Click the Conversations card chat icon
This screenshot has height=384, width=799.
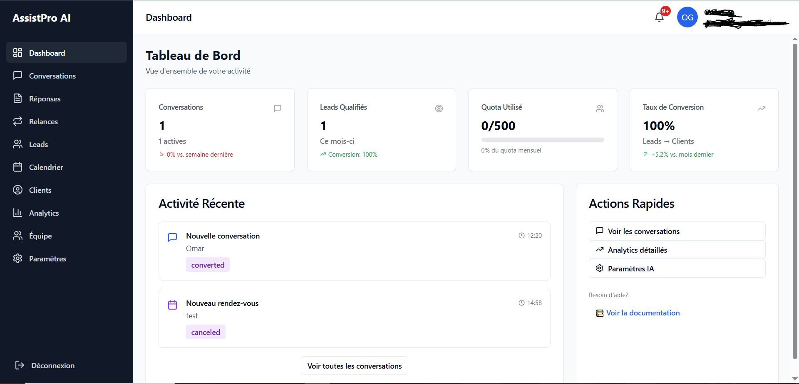click(278, 108)
